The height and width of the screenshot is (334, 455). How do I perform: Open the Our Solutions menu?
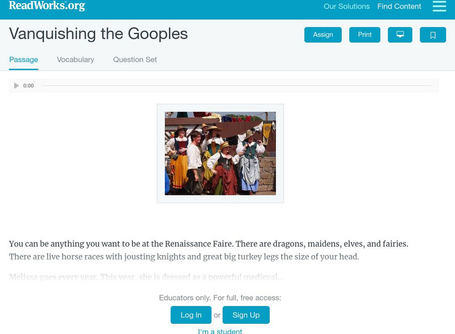click(x=346, y=7)
